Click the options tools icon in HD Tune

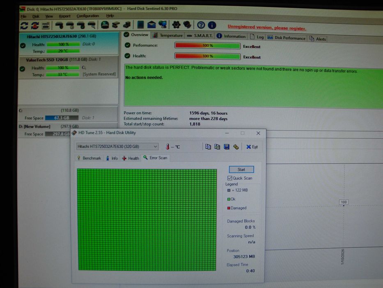[236, 146]
